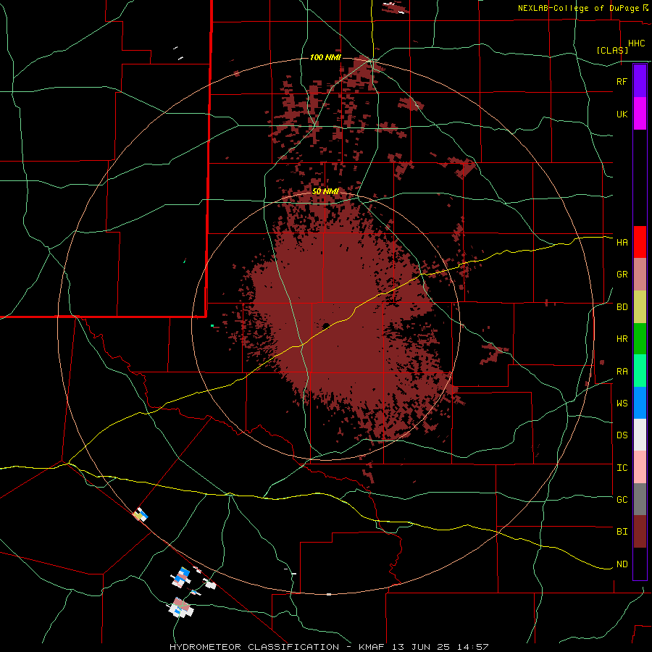
Task: Click the RF purple legend swatch
Action: point(640,81)
